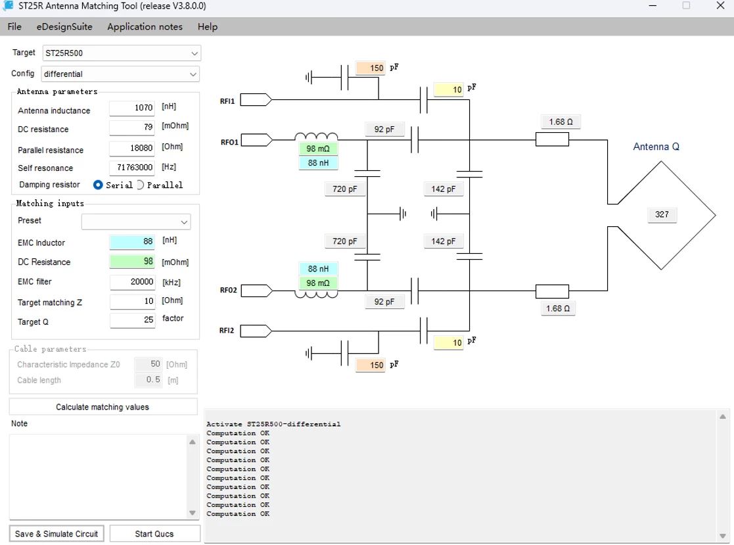
Task: Click the lower 92 pF series capacitor label
Action: click(x=384, y=302)
